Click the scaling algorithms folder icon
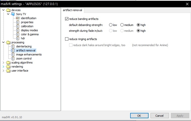 [8, 63]
